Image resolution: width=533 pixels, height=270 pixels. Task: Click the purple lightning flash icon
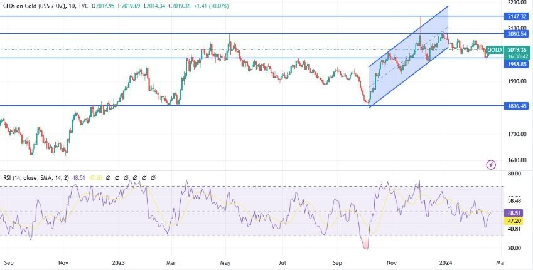pyautogui.click(x=491, y=165)
